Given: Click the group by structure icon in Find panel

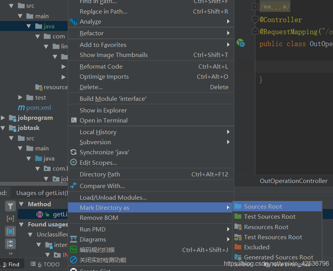Looking at the screenshot, I should 10,244.
